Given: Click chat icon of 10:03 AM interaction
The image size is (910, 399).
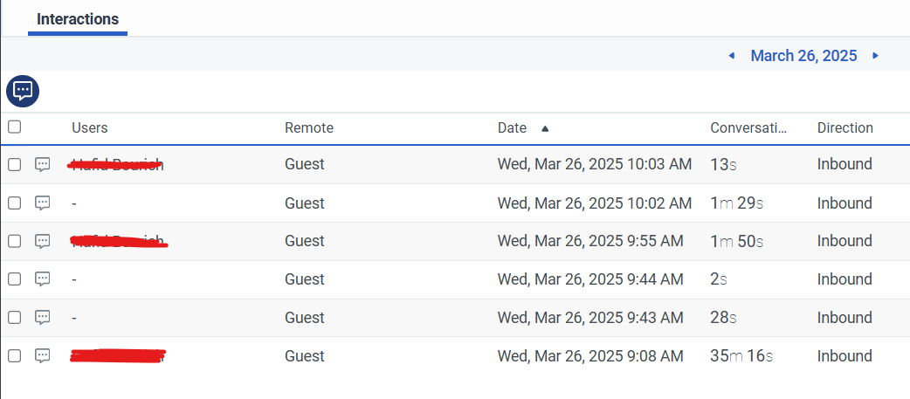Looking at the screenshot, I should [42, 164].
